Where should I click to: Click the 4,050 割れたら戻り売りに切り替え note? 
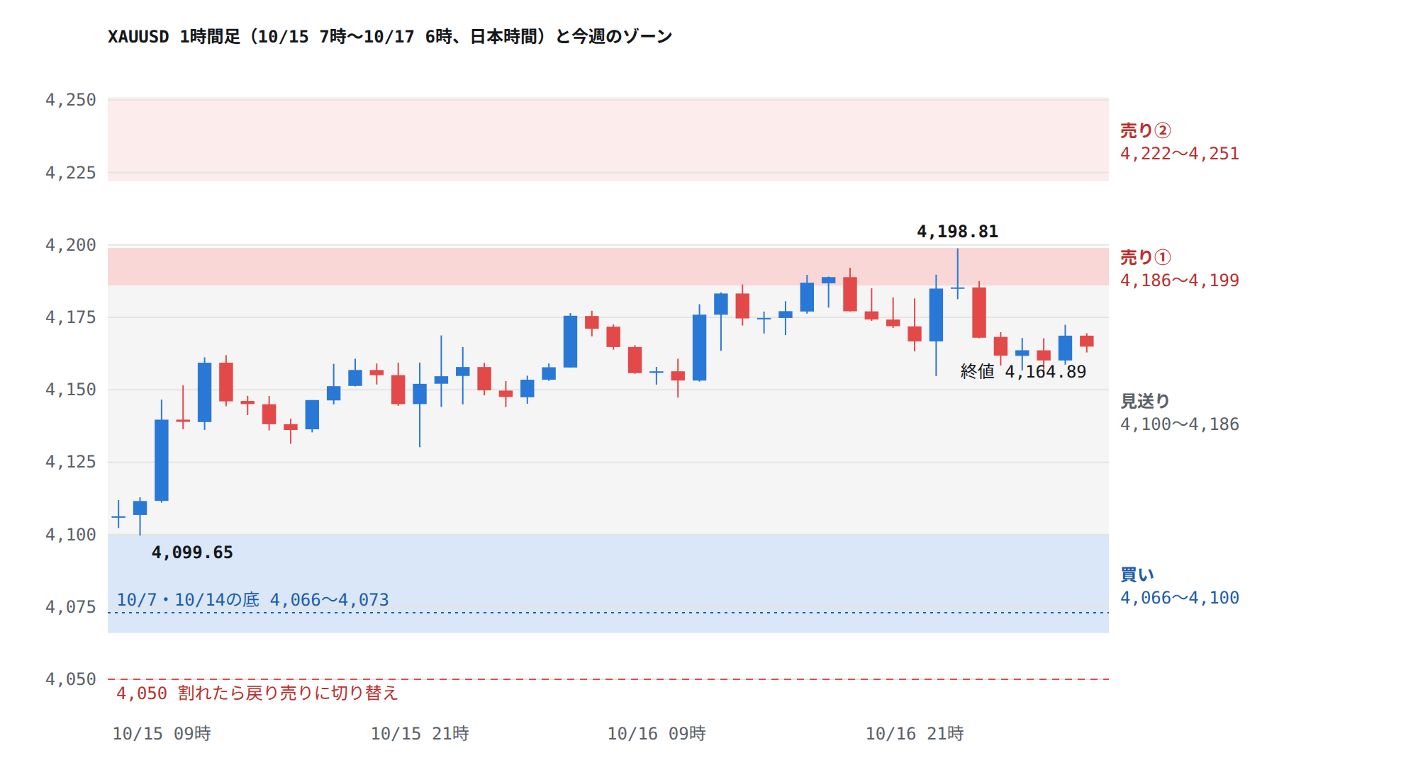coord(257,693)
